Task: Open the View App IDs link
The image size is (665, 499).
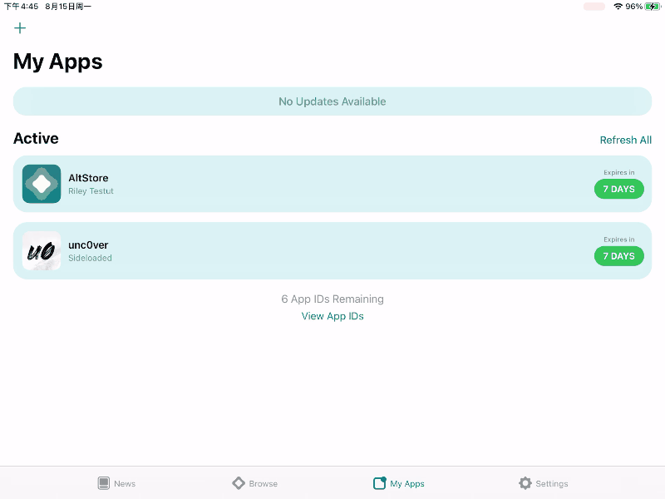Action: point(332,316)
